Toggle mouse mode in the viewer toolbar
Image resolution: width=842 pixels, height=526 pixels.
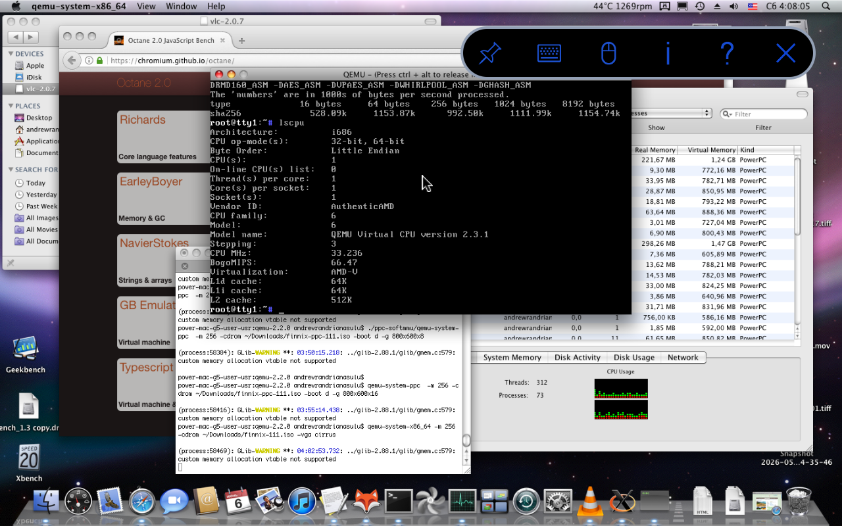pos(608,53)
